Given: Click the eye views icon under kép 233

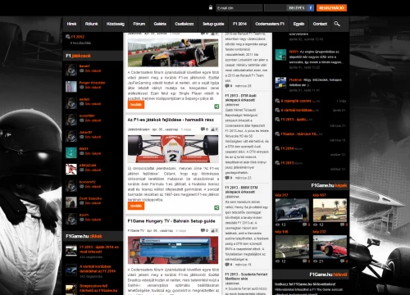Looking at the screenshot, I should 316,261.
